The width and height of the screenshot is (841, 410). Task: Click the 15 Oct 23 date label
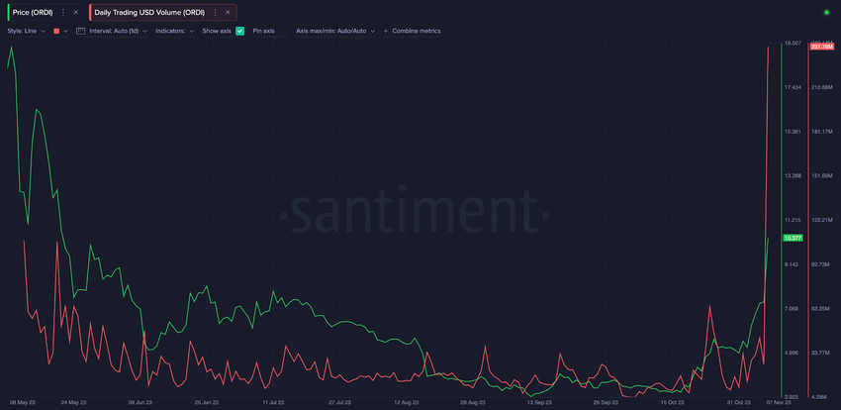pos(672,402)
